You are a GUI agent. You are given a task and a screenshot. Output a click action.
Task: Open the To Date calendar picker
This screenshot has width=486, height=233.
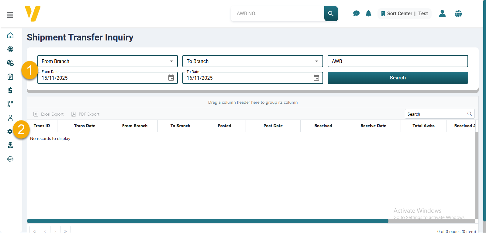pyautogui.click(x=316, y=78)
